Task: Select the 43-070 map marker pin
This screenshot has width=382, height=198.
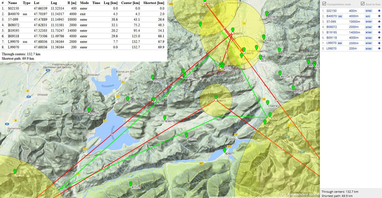Action: coord(261,57)
